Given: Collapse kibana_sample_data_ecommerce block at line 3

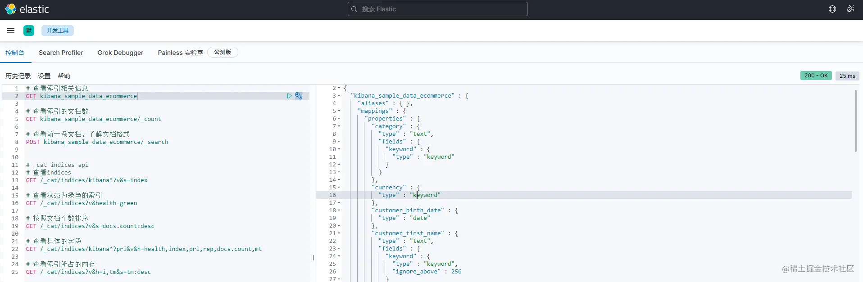Looking at the screenshot, I should coord(339,96).
